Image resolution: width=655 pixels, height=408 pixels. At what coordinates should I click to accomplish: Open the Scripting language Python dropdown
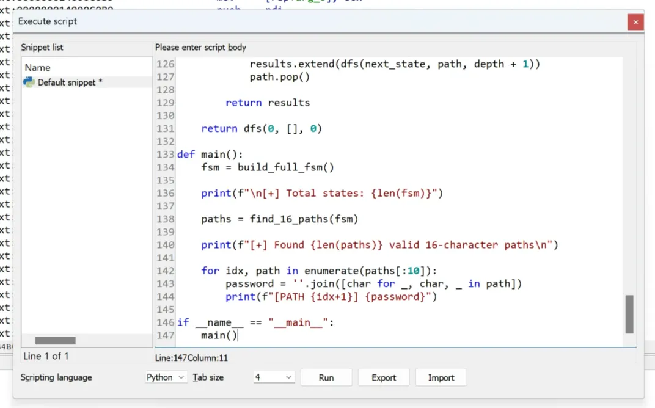pyautogui.click(x=166, y=377)
